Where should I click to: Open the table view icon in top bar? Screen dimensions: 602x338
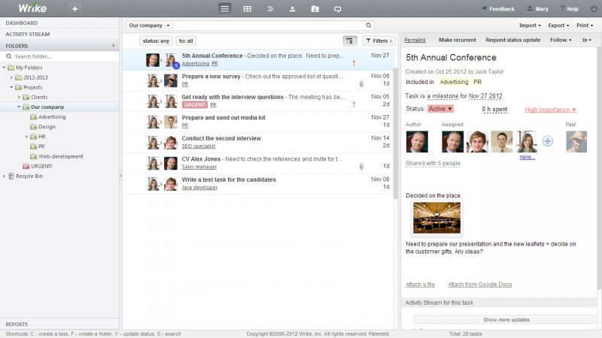[248, 8]
